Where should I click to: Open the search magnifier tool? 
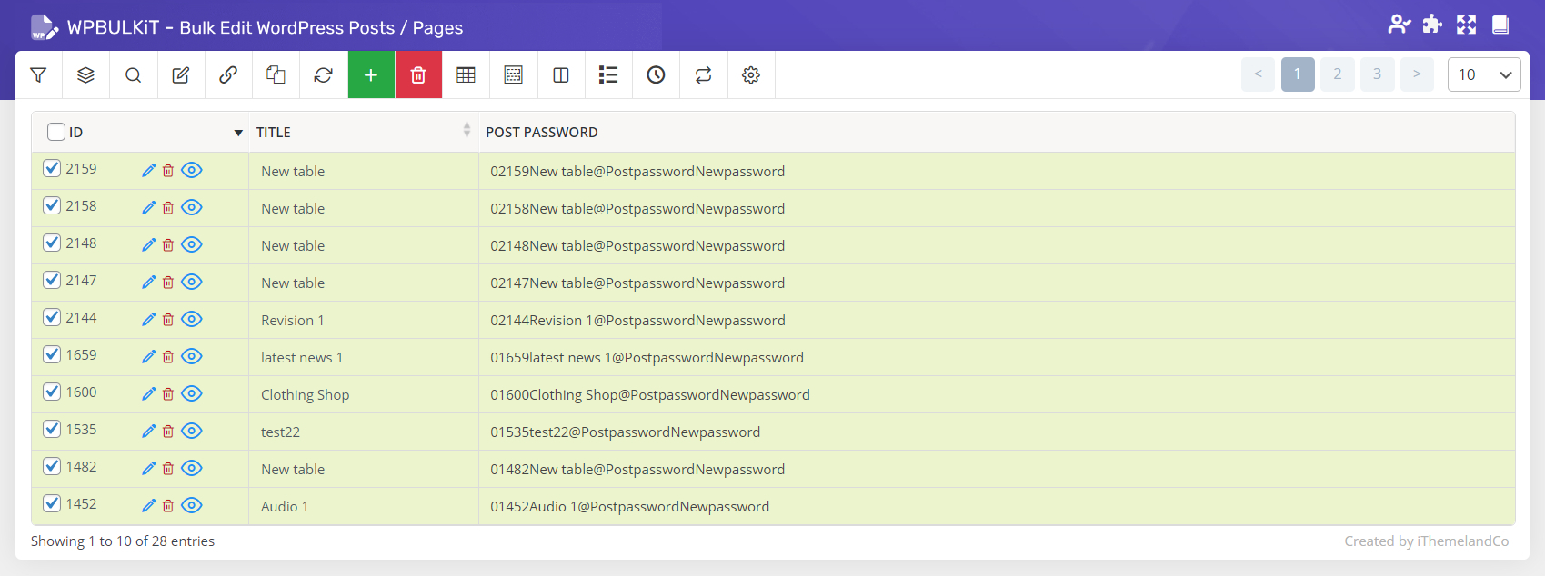tap(133, 75)
